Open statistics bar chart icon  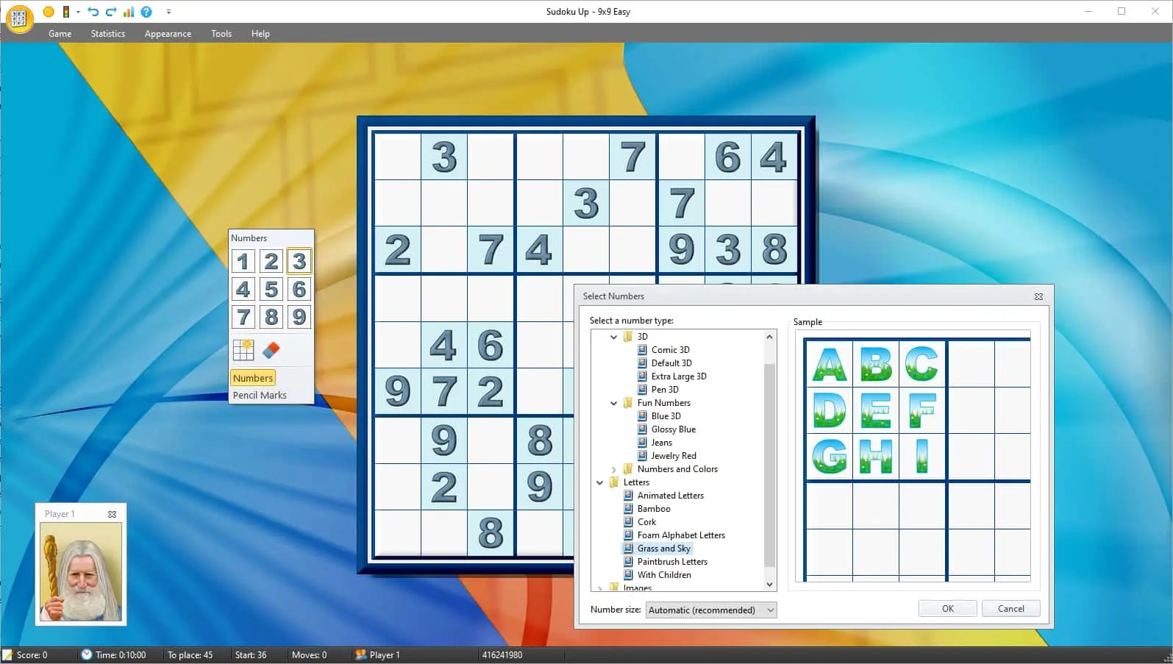[x=129, y=12]
